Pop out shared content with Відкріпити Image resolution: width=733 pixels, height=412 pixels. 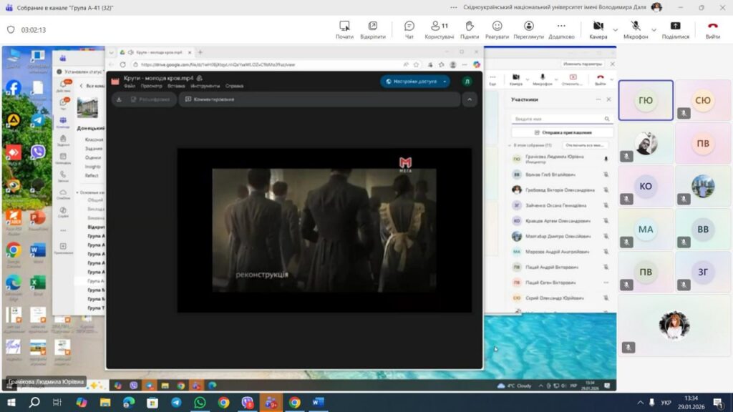click(373, 29)
